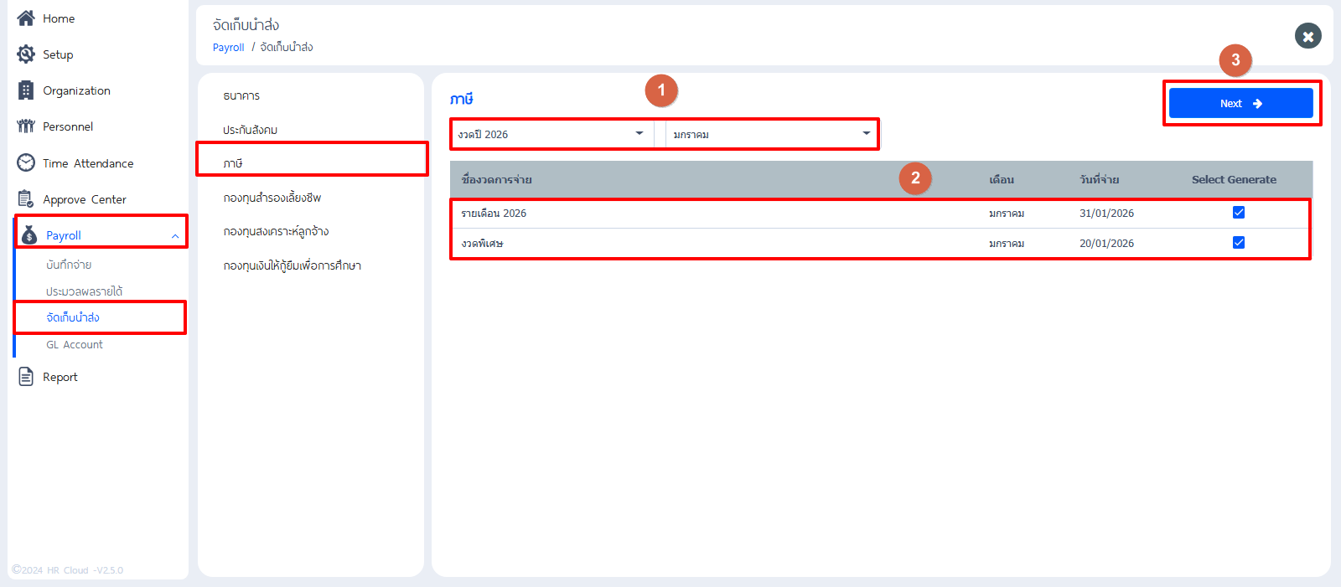
Task: Click the Home house icon
Action: click(x=26, y=18)
